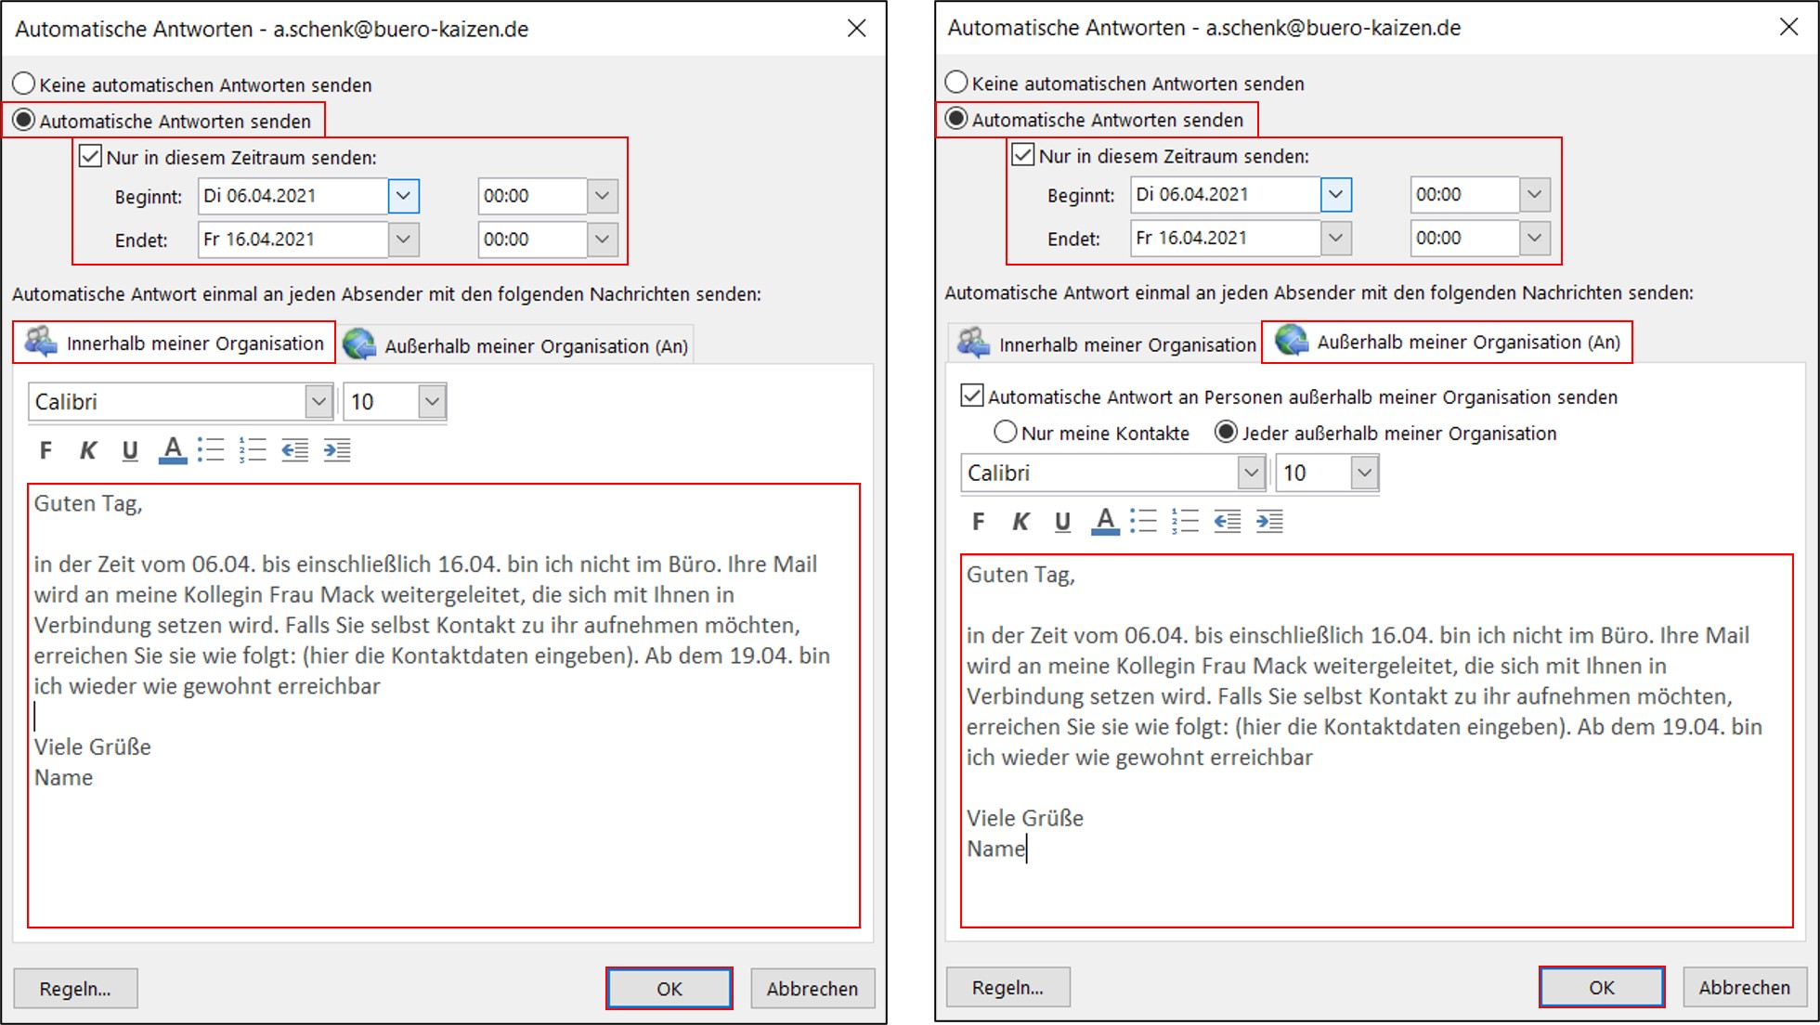Select 'Jeder außerhalb meiner Organisation' option
This screenshot has width=1820, height=1025.
[1385, 433]
